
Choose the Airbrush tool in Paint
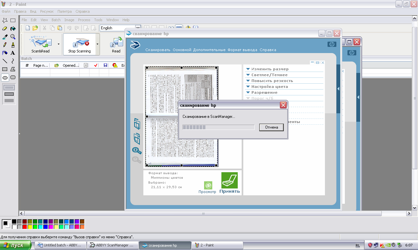click(x=5, y=53)
